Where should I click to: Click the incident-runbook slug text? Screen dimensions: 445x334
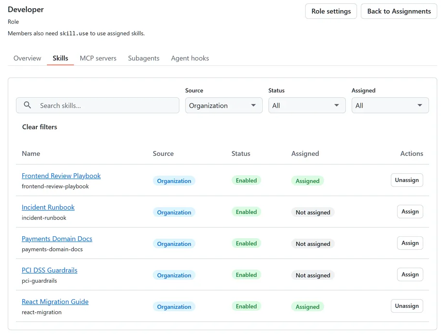coord(44,218)
